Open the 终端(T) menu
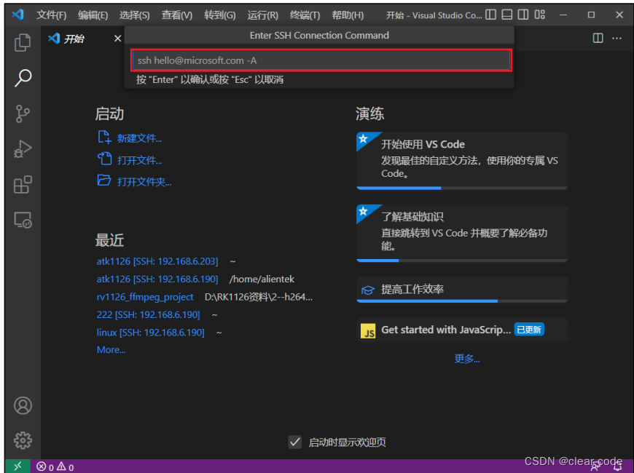Image resolution: width=634 pixels, height=473 pixels. tap(305, 15)
